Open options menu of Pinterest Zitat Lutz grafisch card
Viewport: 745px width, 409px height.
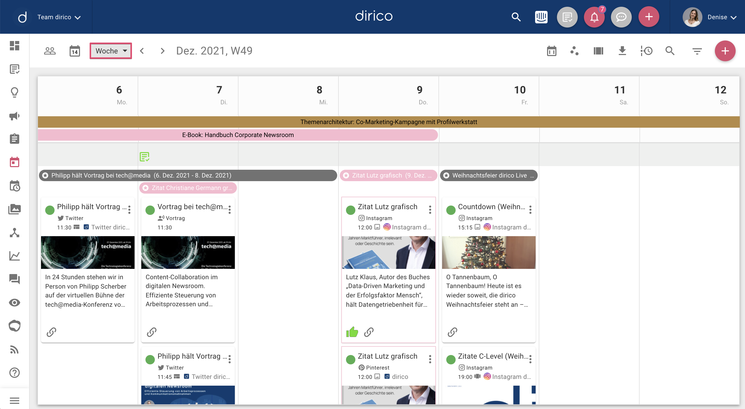[430, 359]
